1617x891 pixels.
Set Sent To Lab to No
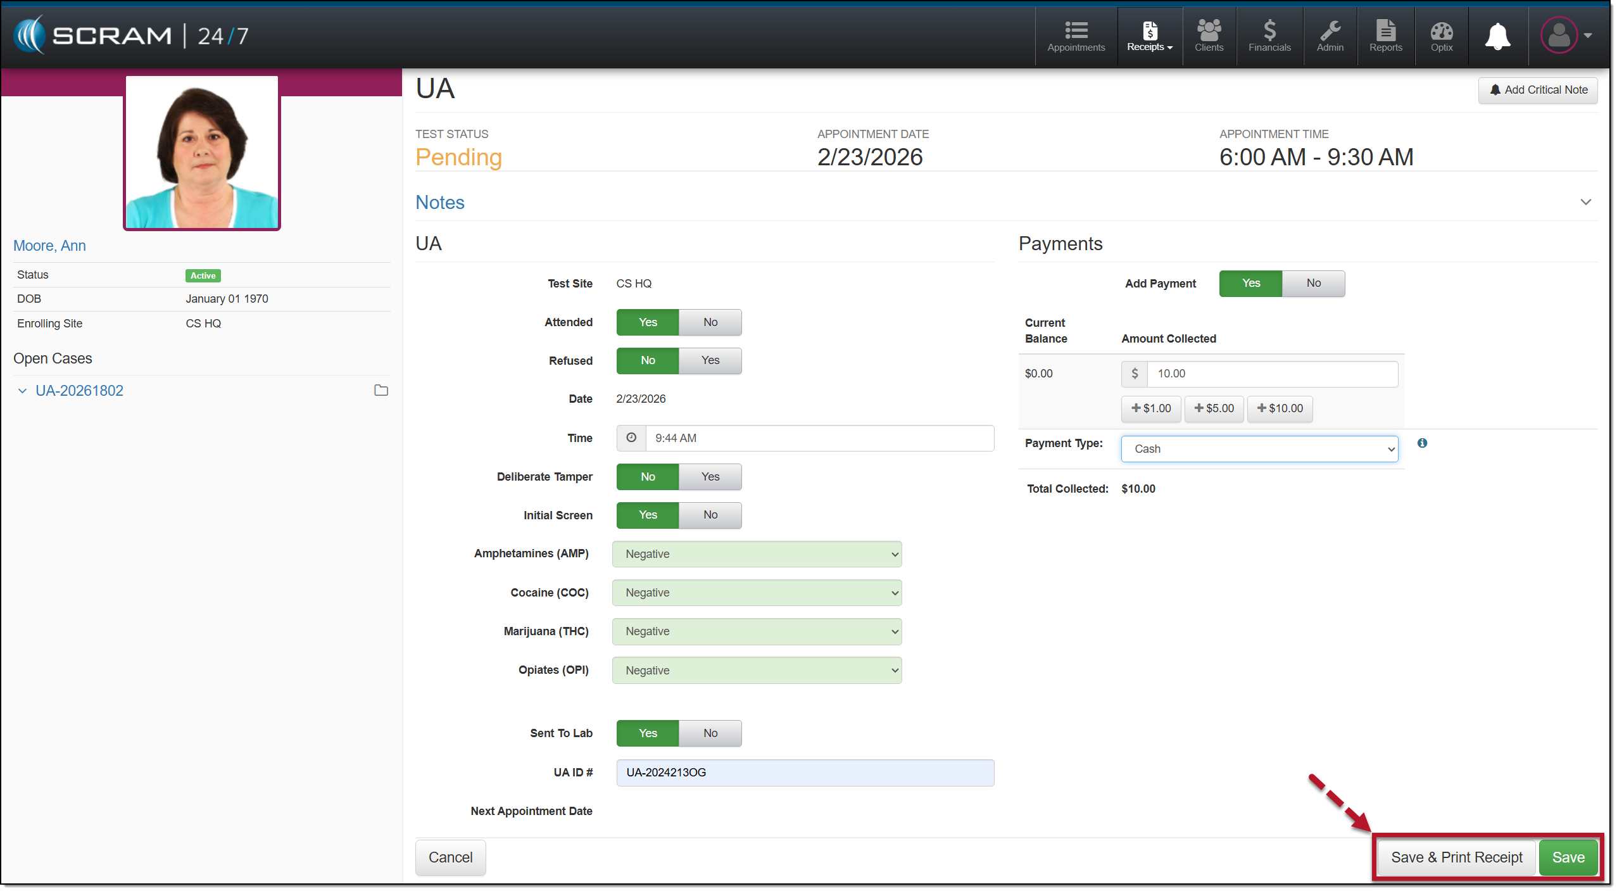point(710,733)
